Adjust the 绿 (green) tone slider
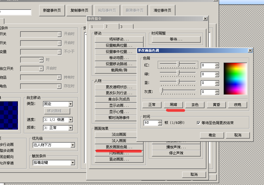The image size is (264, 185). pos(178,74)
